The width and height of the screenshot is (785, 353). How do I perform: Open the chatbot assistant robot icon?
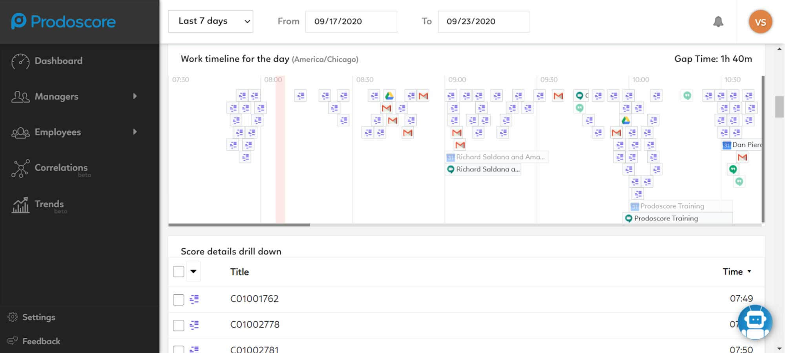click(x=755, y=322)
